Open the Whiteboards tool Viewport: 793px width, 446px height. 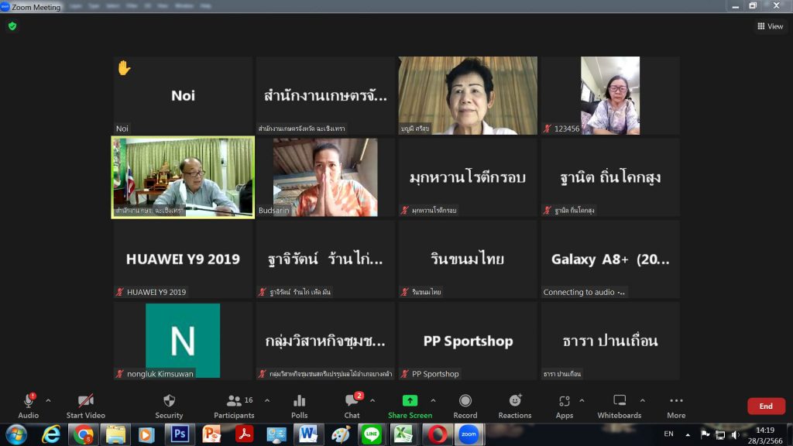pyautogui.click(x=620, y=405)
